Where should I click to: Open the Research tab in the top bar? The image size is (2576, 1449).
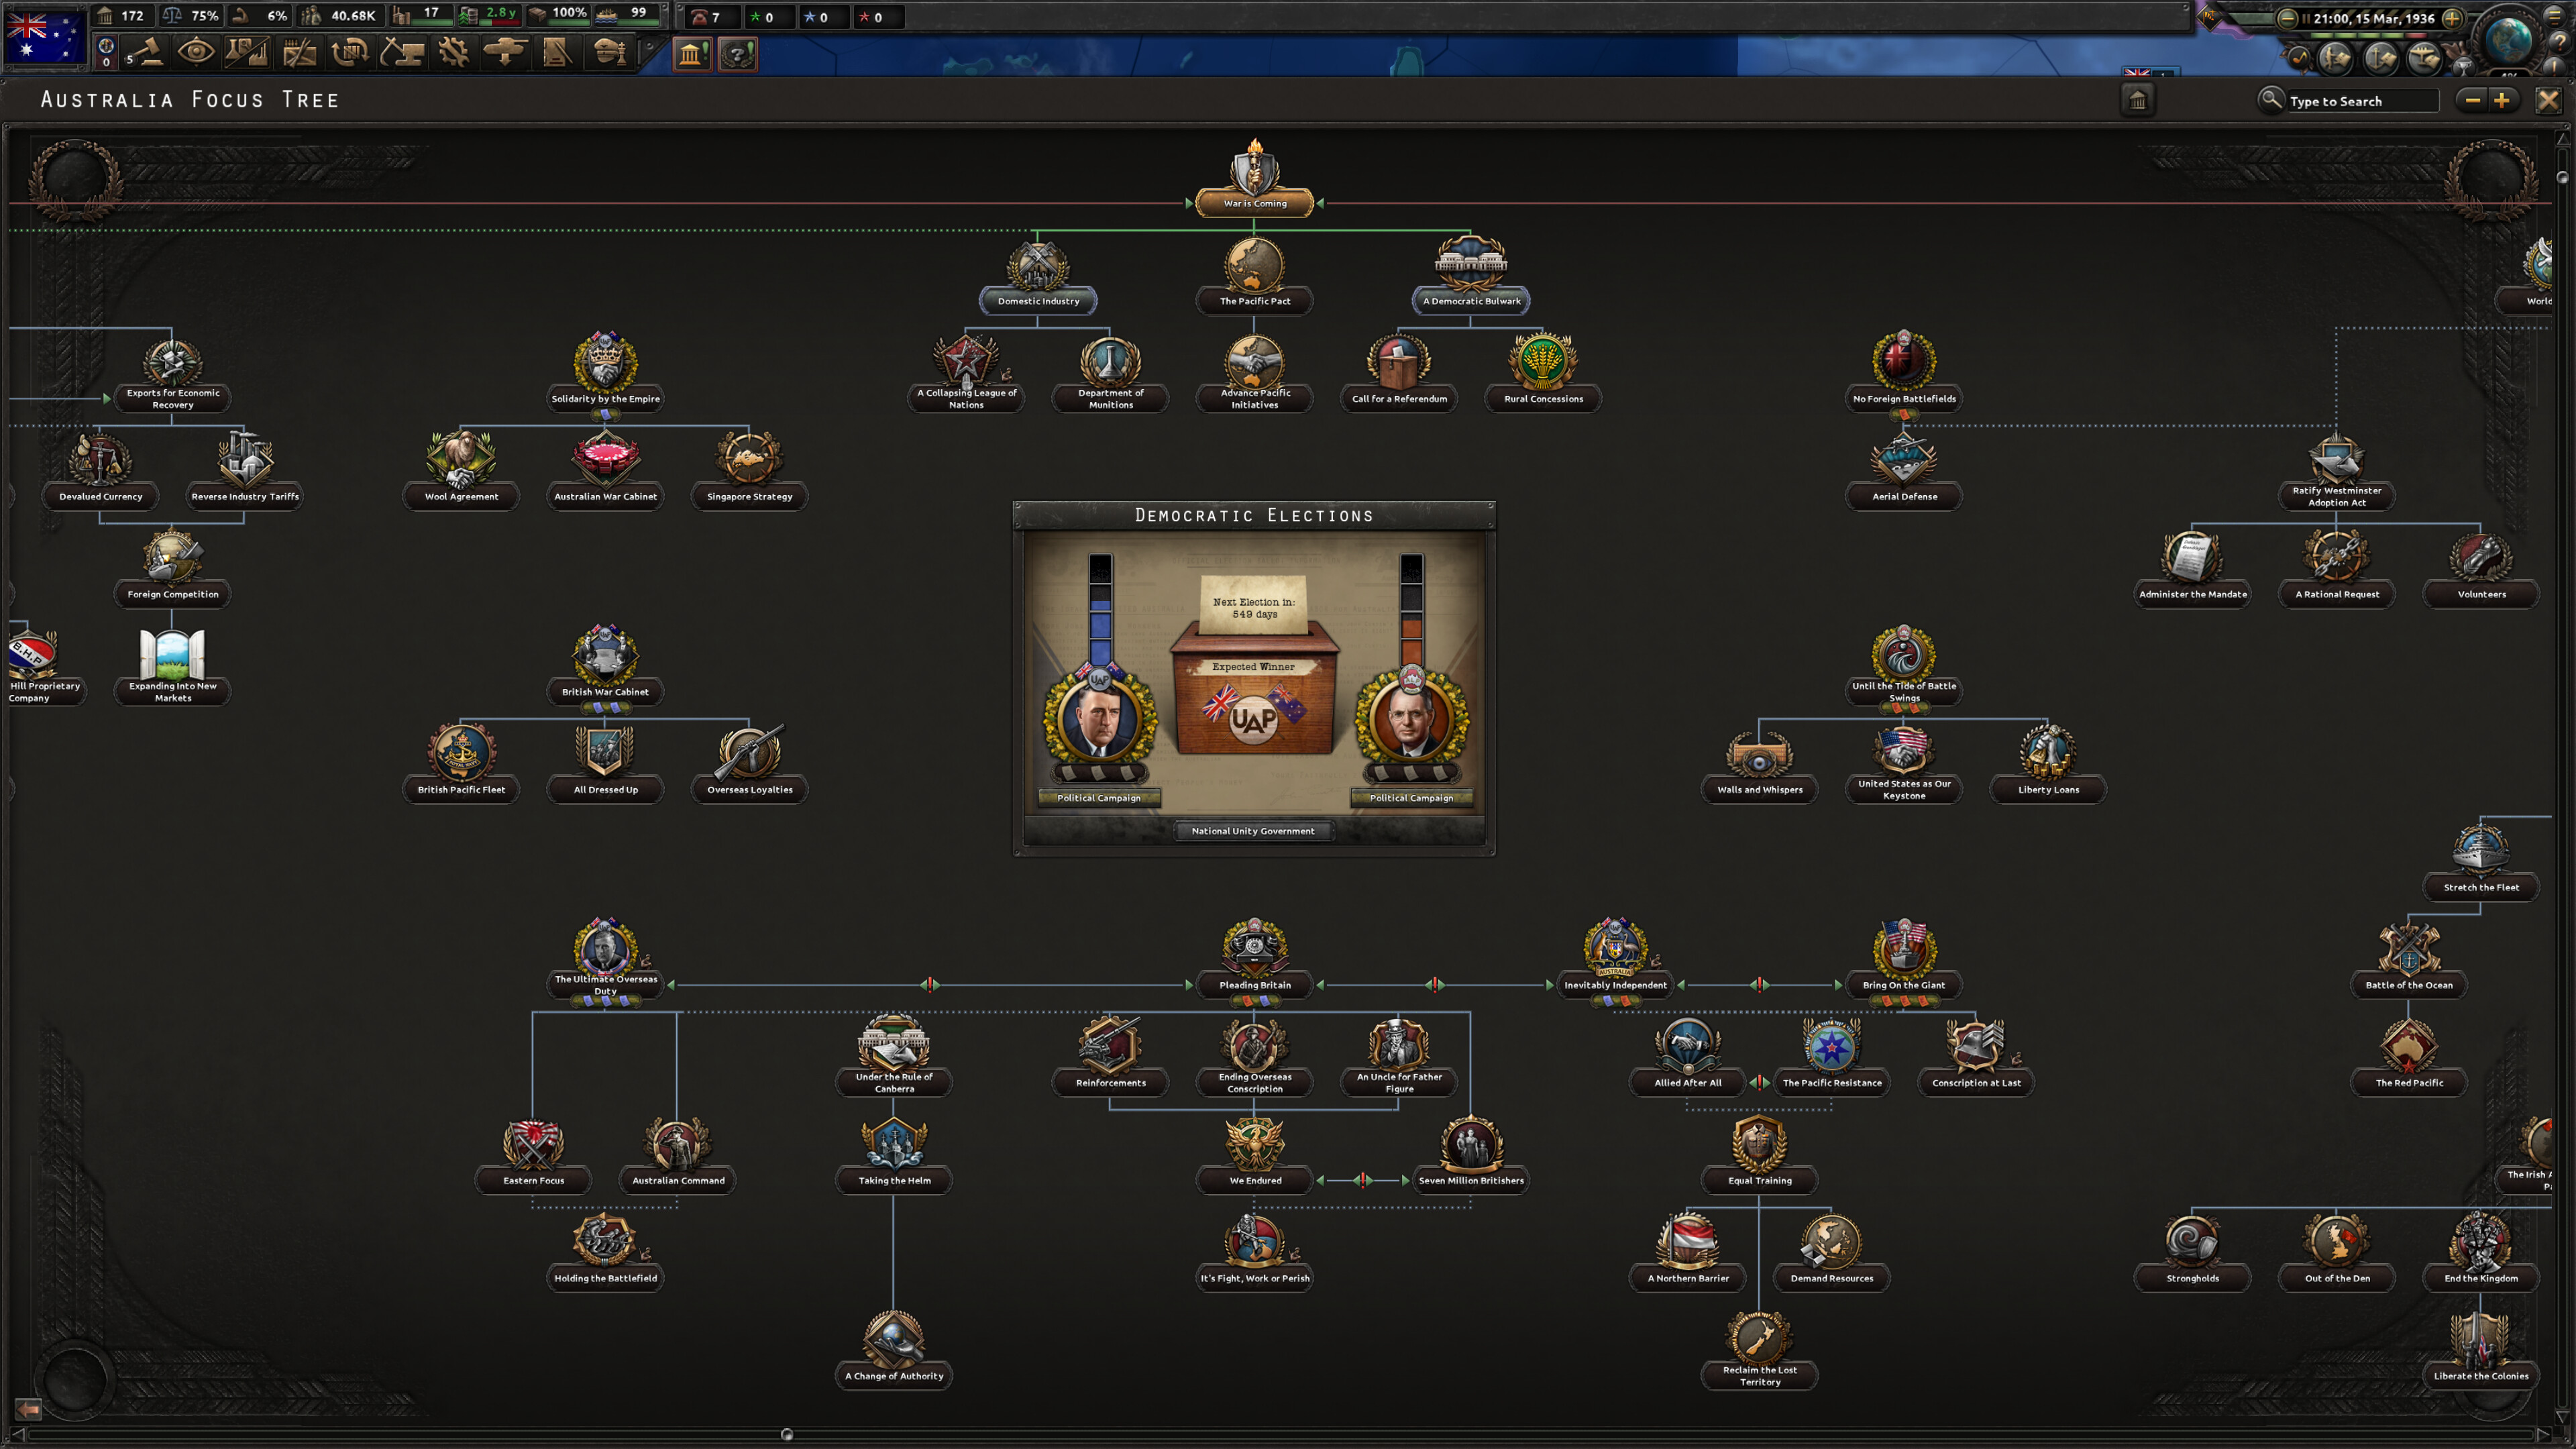pyautogui.click(x=247, y=52)
